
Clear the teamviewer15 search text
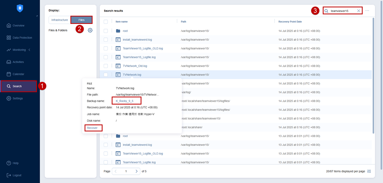359,11
